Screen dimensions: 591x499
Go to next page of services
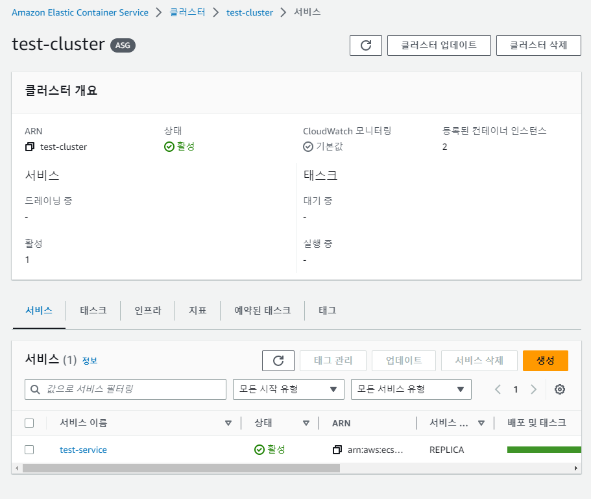click(533, 389)
